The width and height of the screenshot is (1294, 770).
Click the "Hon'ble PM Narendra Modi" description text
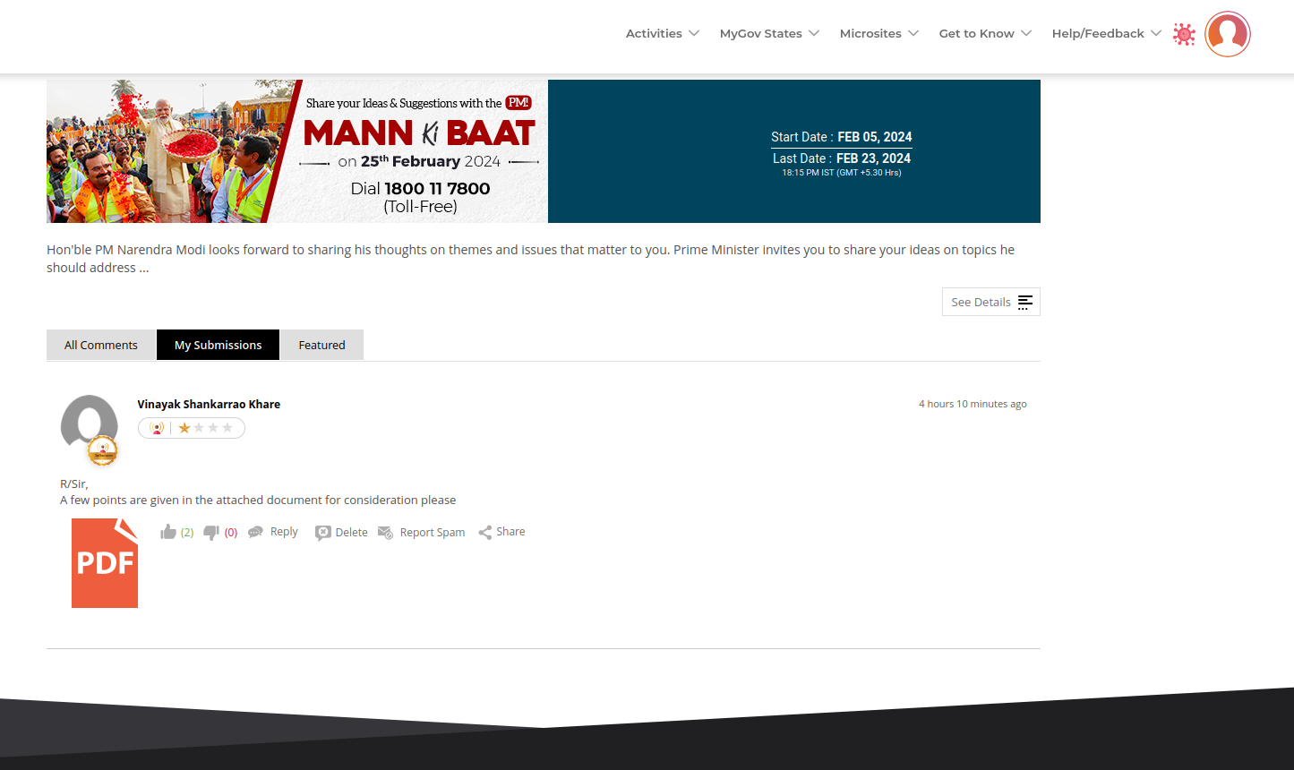531,259
